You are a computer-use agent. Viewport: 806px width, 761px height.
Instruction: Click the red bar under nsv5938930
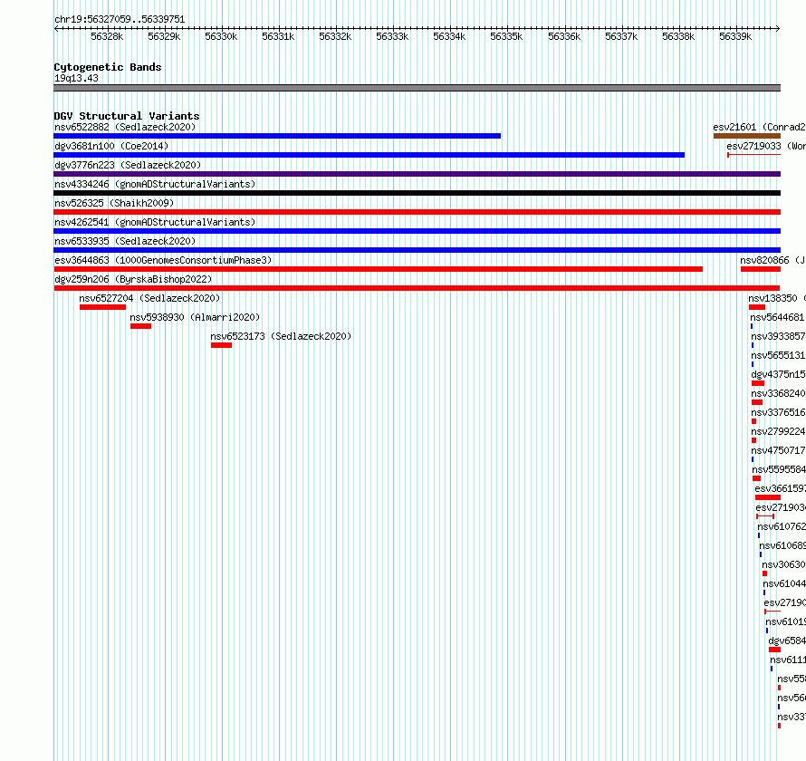141,326
